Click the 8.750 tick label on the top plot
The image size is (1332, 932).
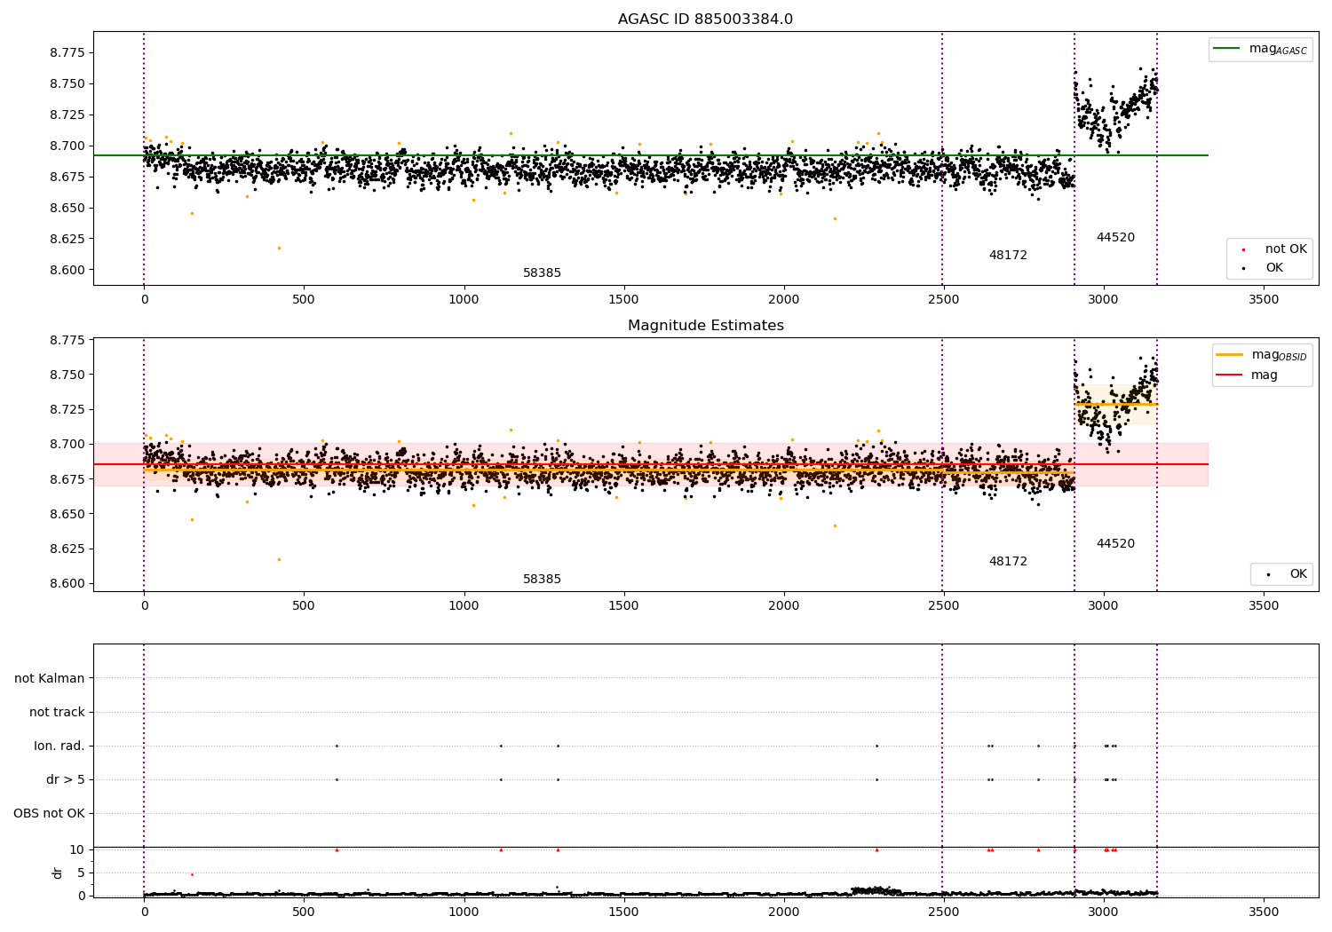pos(67,83)
